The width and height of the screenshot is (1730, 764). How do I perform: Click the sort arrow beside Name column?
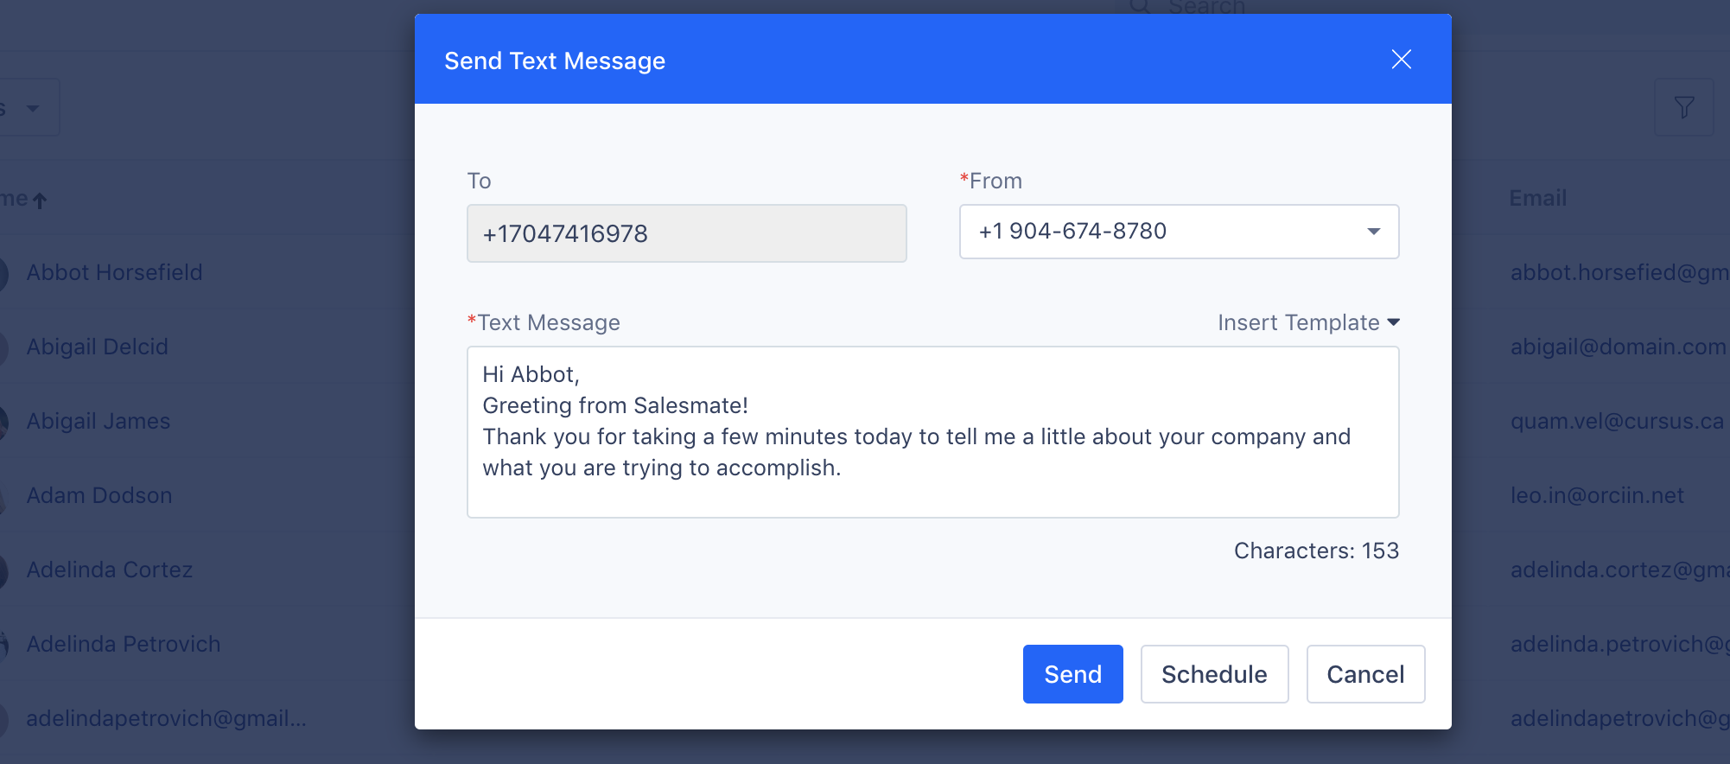coord(40,201)
